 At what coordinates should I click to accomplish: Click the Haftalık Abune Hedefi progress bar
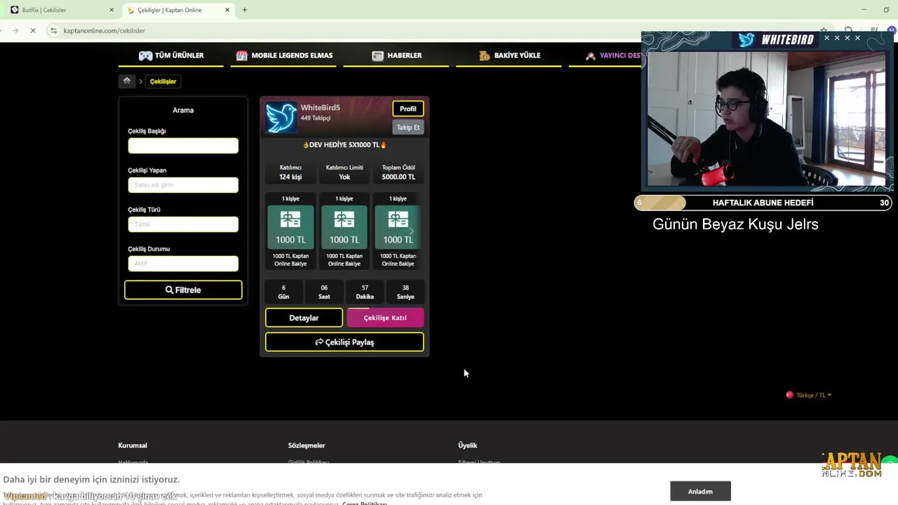coord(763,203)
